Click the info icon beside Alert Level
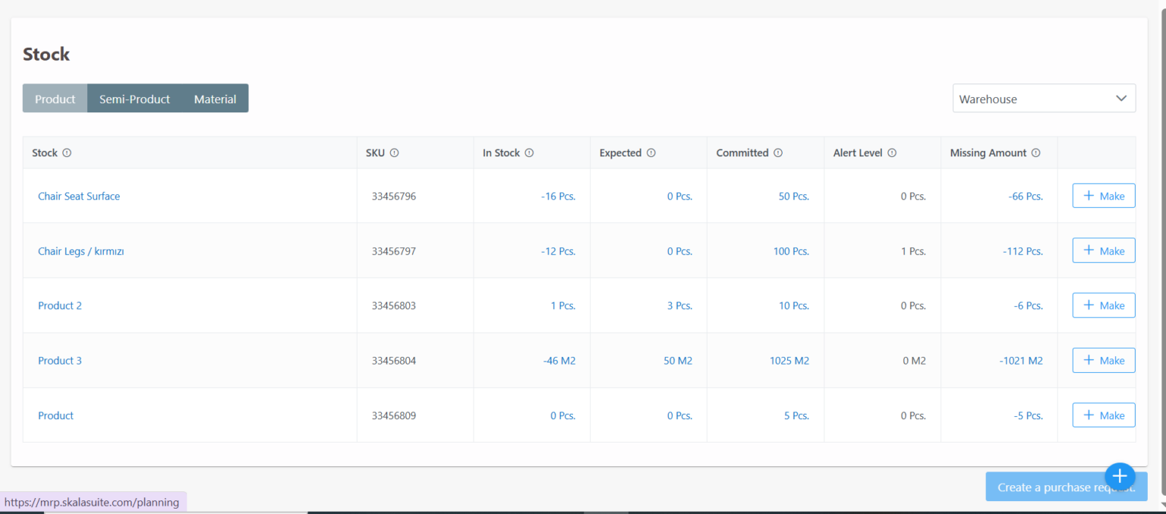The width and height of the screenshot is (1166, 514). tap(892, 153)
